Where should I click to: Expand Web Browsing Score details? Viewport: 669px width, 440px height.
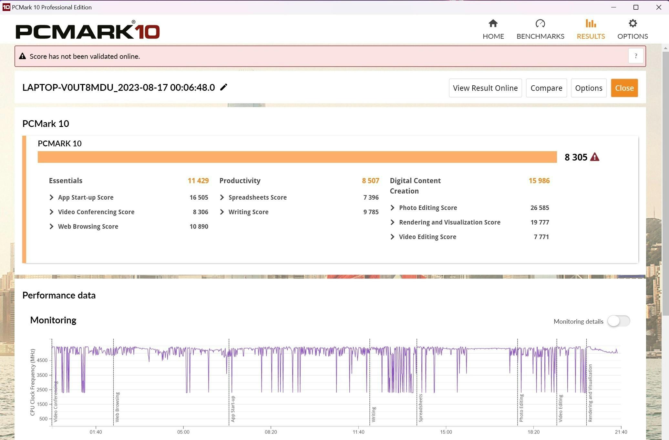click(x=51, y=226)
